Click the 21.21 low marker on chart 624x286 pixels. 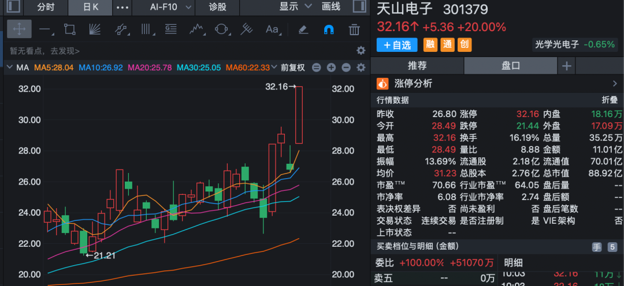click(x=101, y=255)
